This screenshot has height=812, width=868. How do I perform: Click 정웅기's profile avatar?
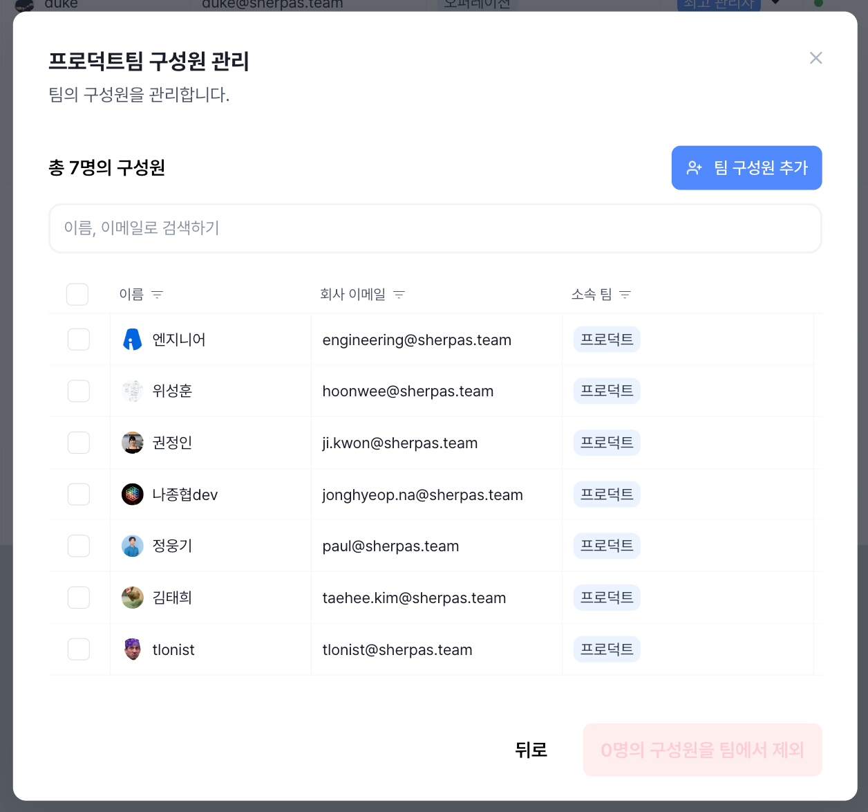click(x=133, y=546)
